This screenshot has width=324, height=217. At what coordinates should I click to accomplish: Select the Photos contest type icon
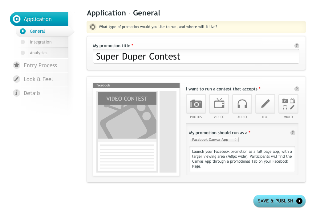[x=196, y=104]
